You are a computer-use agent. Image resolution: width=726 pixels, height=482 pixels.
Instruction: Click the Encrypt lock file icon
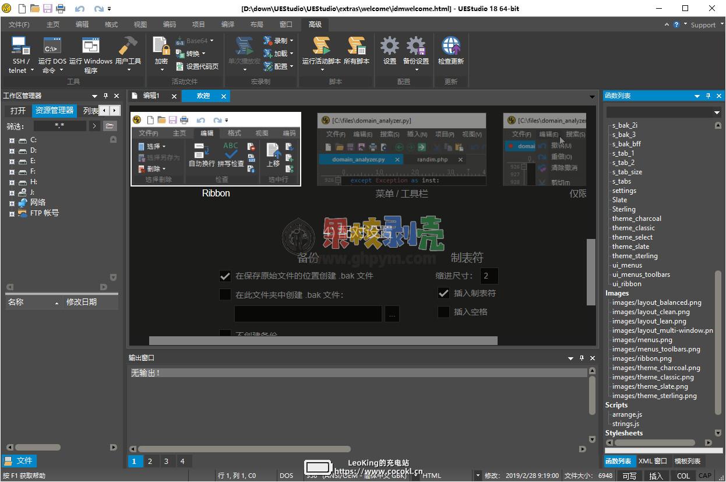(161, 46)
